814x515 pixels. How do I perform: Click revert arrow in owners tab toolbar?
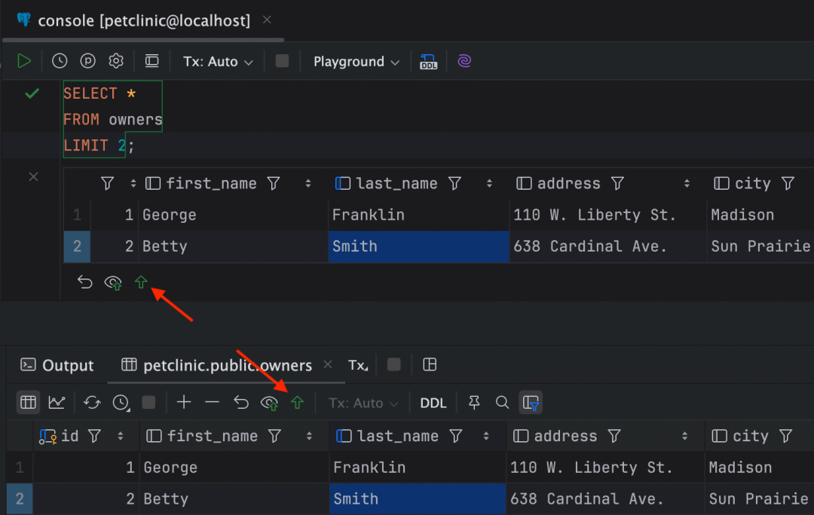pos(241,403)
